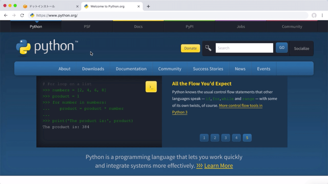Image resolution: width=328 pixels, height=184 pixels.
Task: Click the macOS red close window button
Action: pyautogui.click(x=5, y=6)
